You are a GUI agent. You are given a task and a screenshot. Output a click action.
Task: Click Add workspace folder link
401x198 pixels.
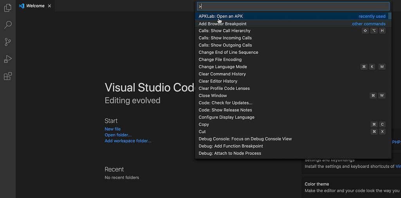tap(128, 141)
